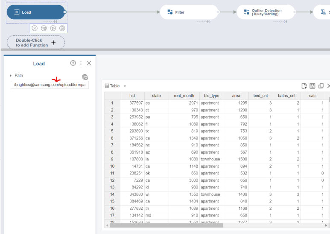Click the state column header

coord(156,96)
